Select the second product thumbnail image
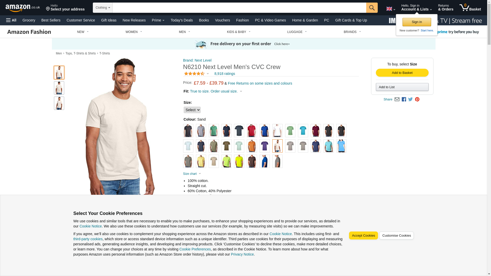The image size is (491, 276). point(59,88)
